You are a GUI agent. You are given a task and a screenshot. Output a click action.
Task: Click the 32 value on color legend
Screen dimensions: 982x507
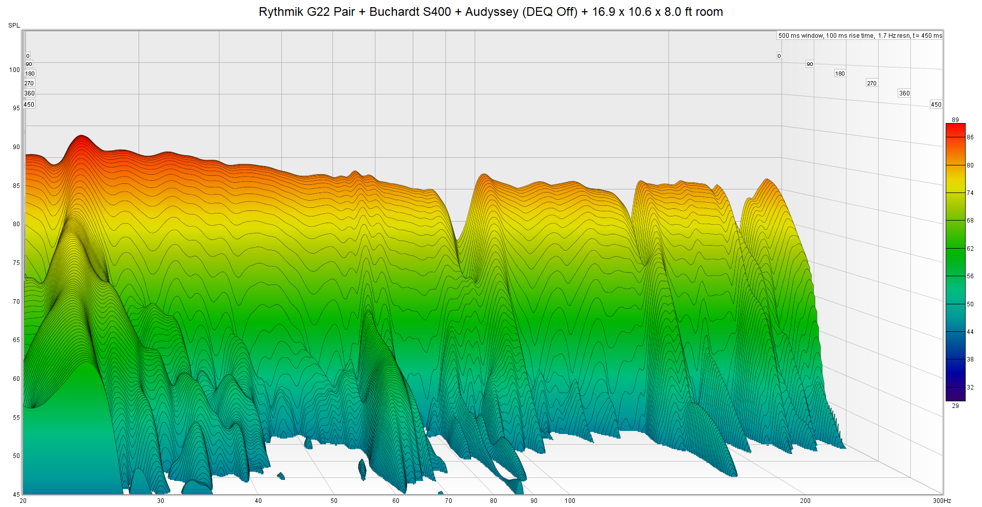point(970,388)
